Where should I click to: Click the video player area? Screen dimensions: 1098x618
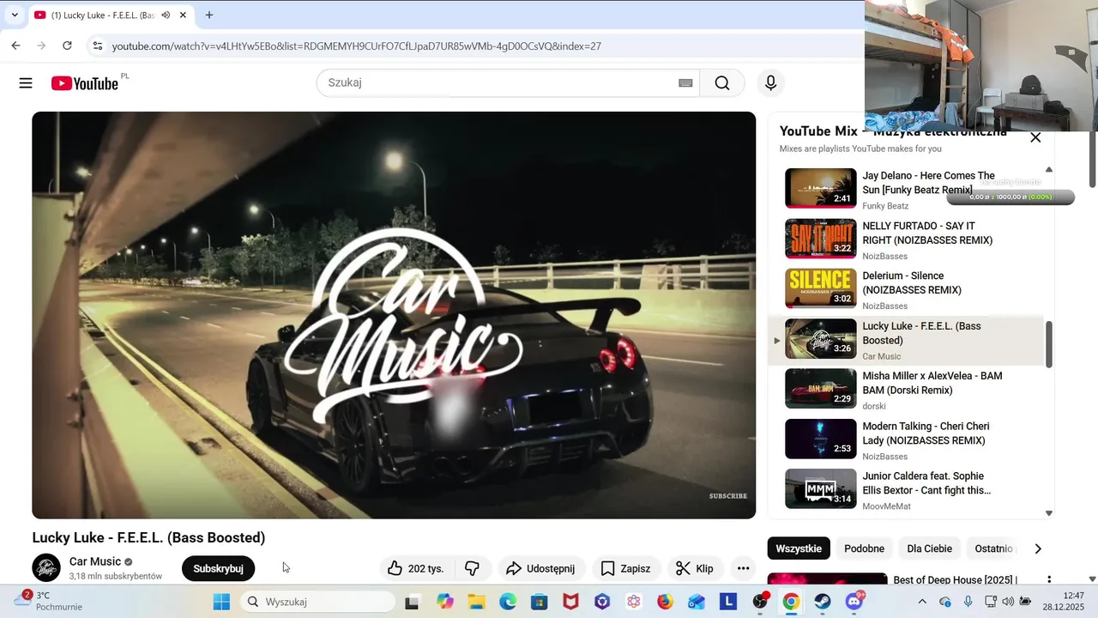[x=394, y=315]
